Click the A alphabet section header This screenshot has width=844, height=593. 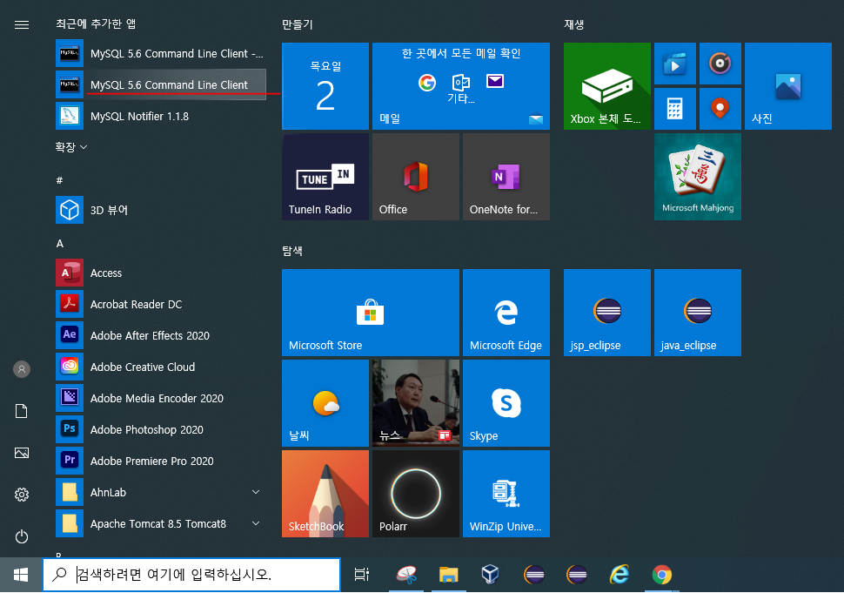coord(60,244)
